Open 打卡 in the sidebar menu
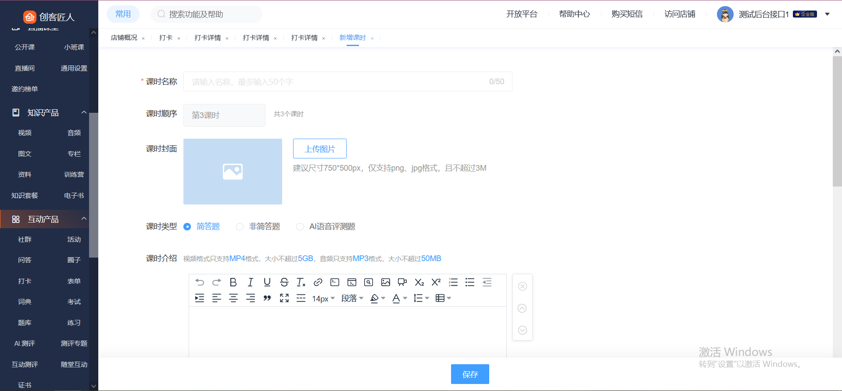The height and width of the screenshot is (391, 842). pyautogui.click(x=25, y=281)
